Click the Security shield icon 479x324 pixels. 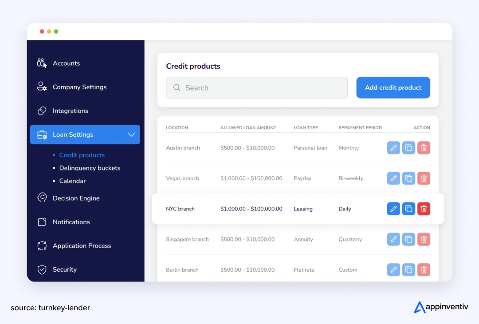click(x=42, y=269)
